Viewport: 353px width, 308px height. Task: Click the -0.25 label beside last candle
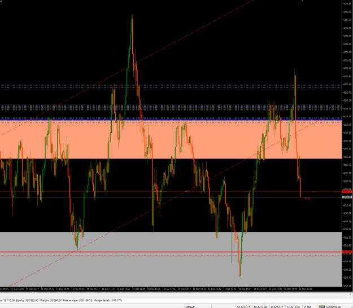pyautogui.click(x=307, y=199)
